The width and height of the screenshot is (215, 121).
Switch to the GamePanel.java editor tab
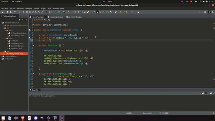tap(38, 17)
